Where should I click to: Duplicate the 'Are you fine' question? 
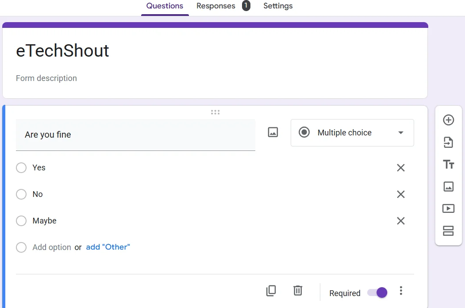click(x=271, y=291)
